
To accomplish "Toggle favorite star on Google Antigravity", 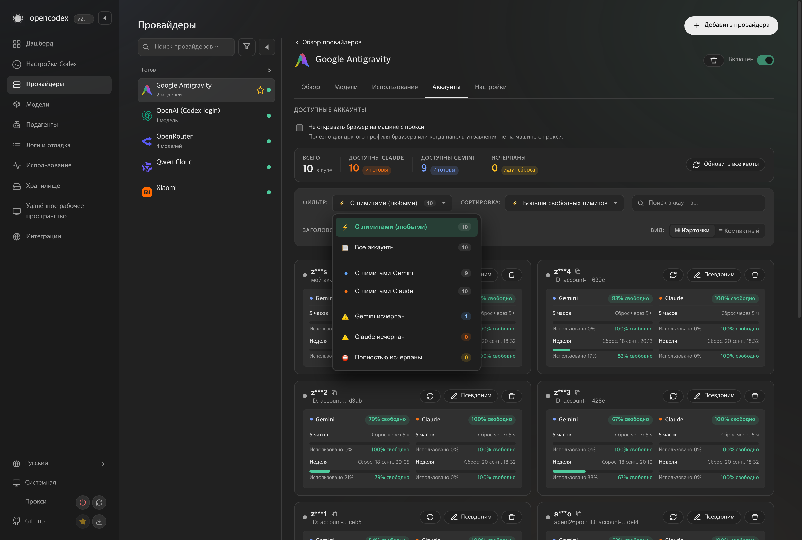I will (x=260, y=90).
